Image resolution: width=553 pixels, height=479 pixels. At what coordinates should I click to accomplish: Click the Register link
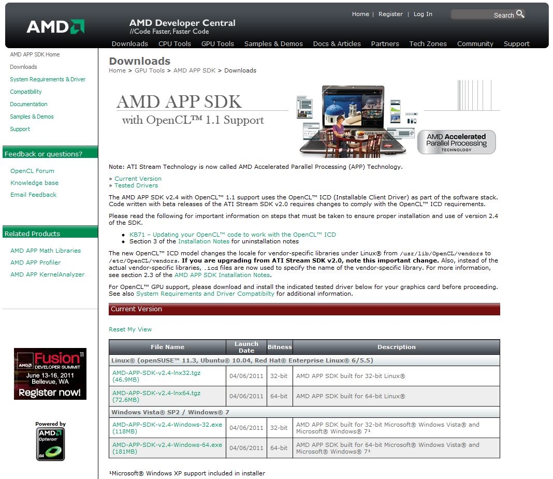click(x=390, y=14)
